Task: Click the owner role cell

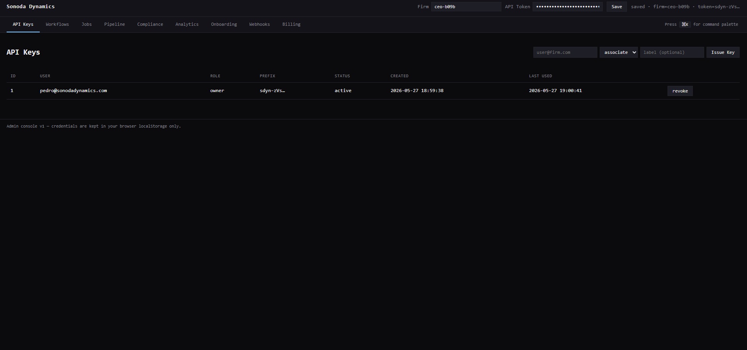Action: point(217,91)
